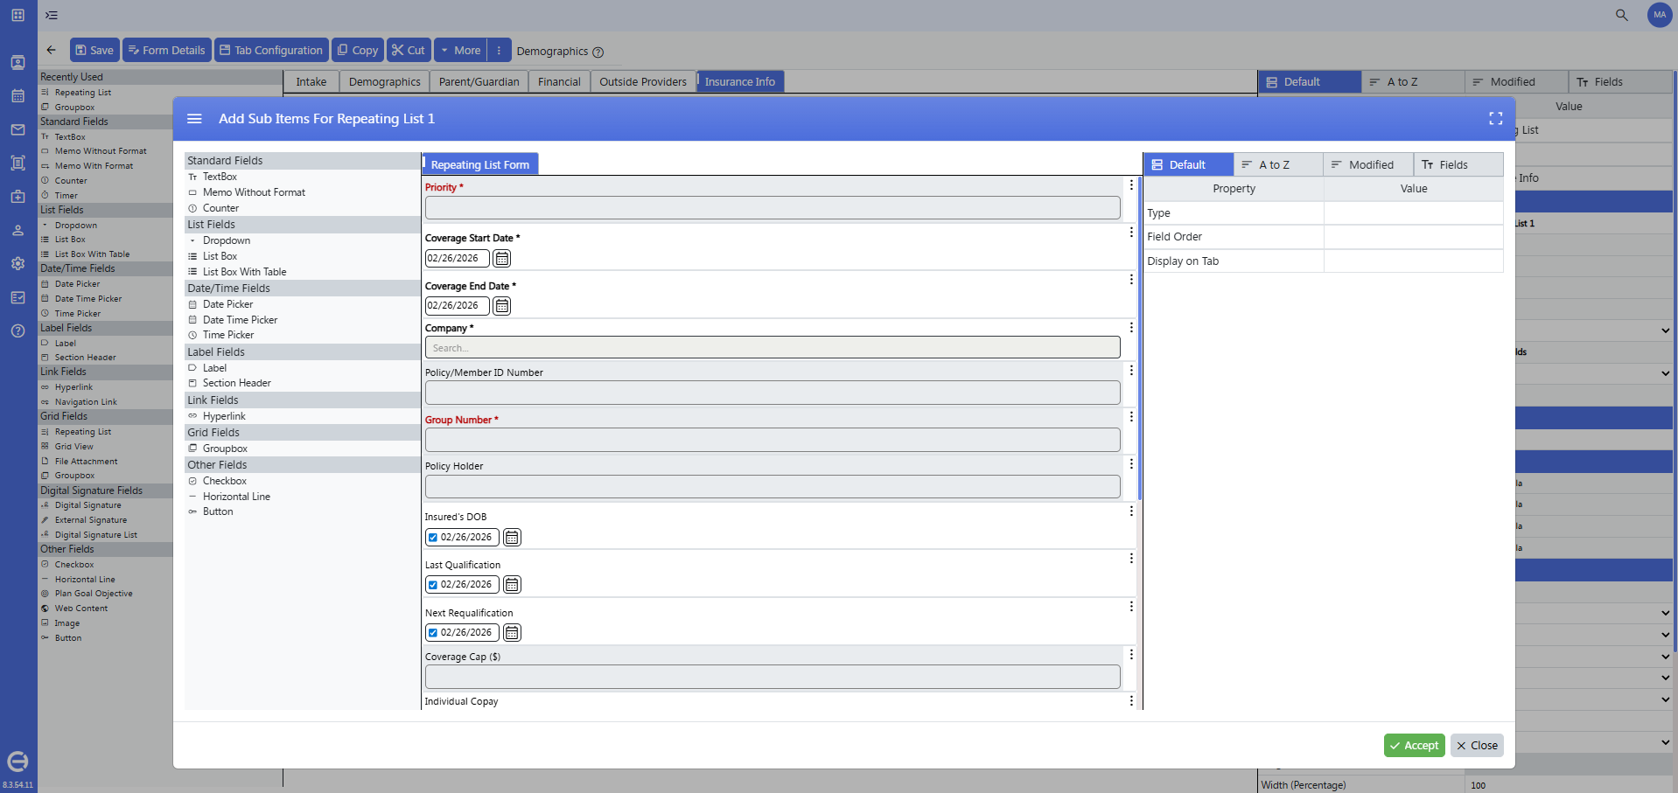
Task: Open the Company search dropdown
Action: tap(773, 348)
